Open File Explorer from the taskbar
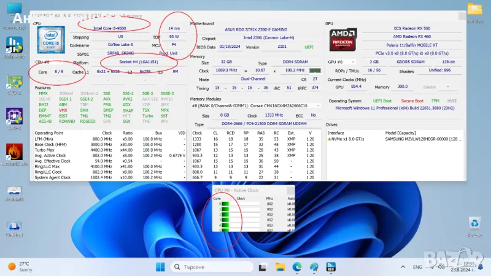This screenshot has height=276, width=491. [281, 267]
